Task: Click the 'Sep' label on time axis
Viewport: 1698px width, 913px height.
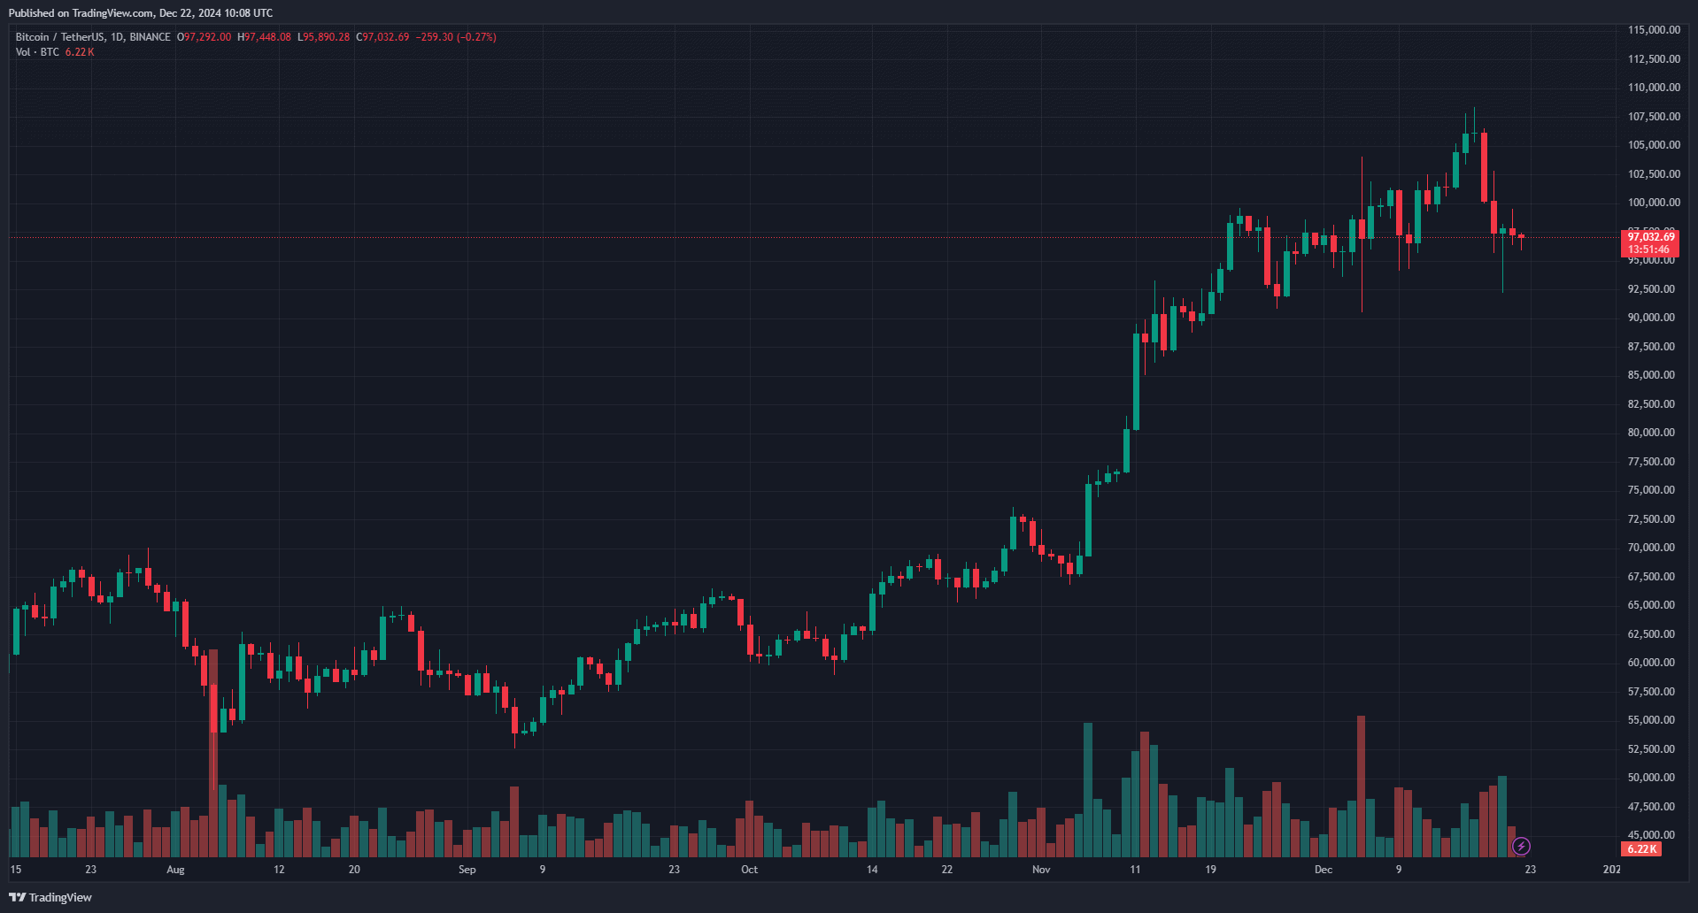Action: coord(467,870)
